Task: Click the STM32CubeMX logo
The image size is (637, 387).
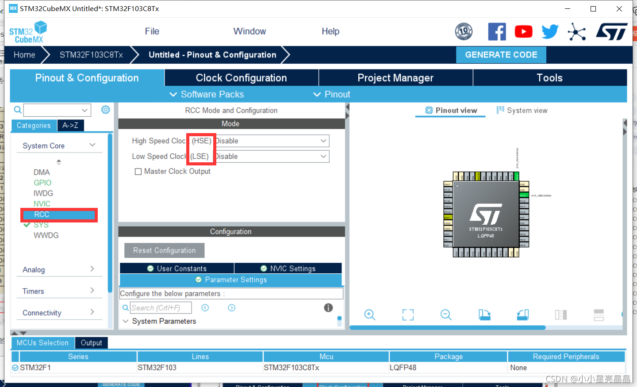Action: point(28,32)
